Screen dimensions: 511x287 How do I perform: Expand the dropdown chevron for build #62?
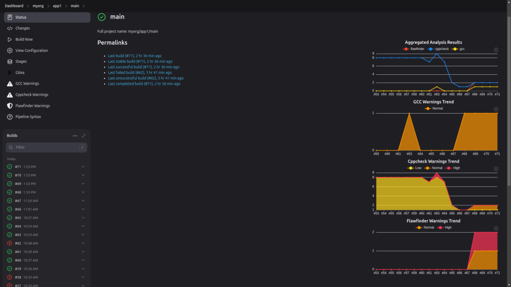coord(83,243)
